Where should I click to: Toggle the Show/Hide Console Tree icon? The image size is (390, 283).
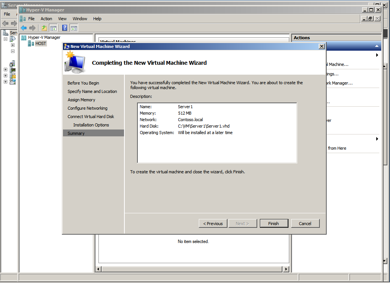[x=53, y=28]
